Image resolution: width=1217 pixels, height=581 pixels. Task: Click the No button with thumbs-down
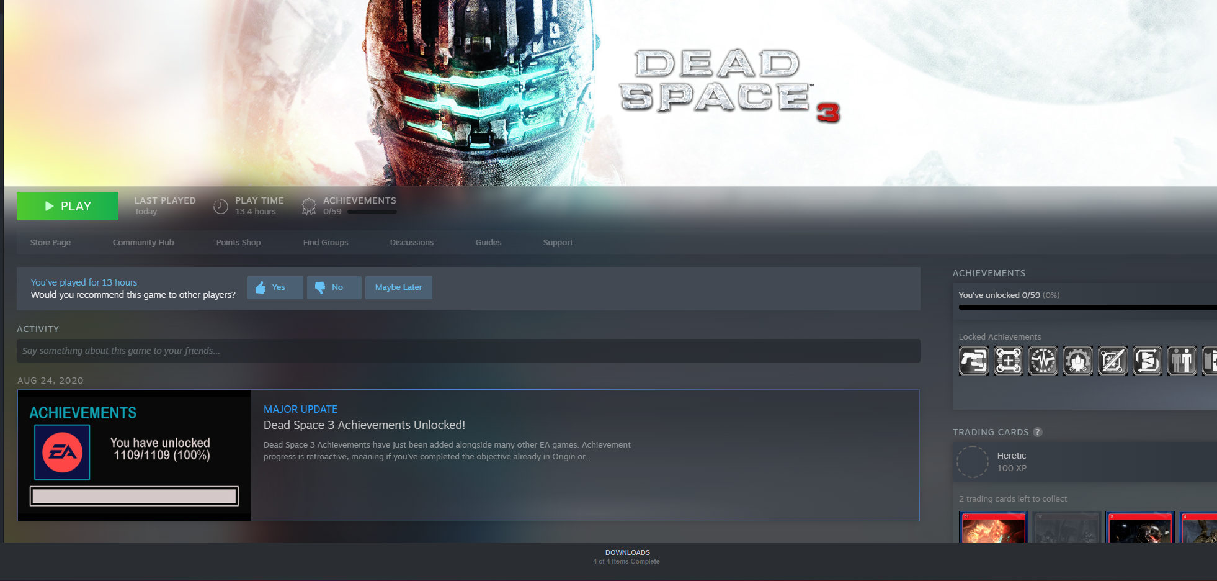[334, 287]
